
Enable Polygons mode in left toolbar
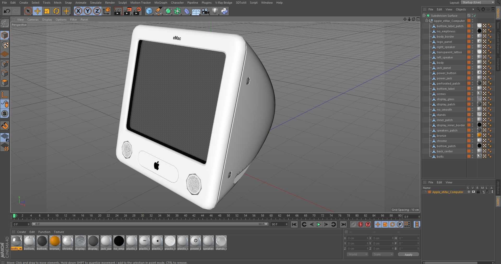point(5,83)
